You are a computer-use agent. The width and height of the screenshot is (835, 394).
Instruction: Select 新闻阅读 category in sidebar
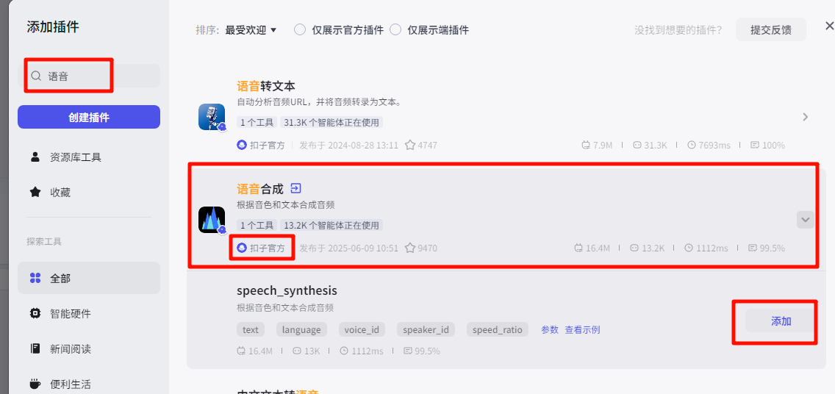pyautogui.click(x=70, y=348)
